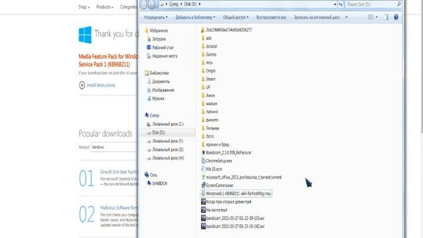Screen dimensions: 423x238
Task: Open Добавить в библиотеку menu
Action: 195,17
